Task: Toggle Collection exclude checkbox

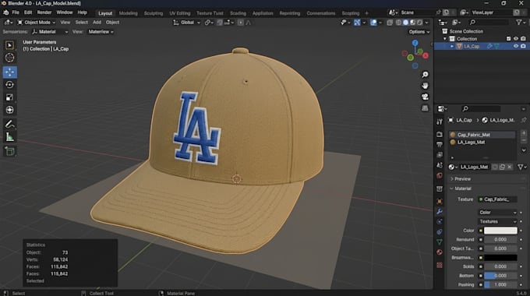Action: pyautogui.click(x=508, y=38)
